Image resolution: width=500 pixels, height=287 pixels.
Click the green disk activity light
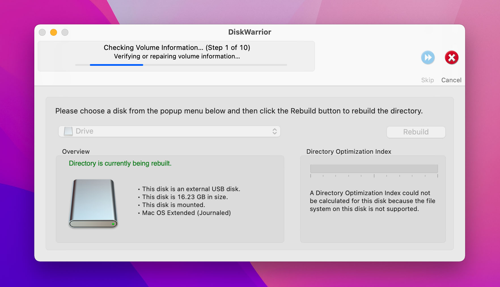tap(113, 224)
